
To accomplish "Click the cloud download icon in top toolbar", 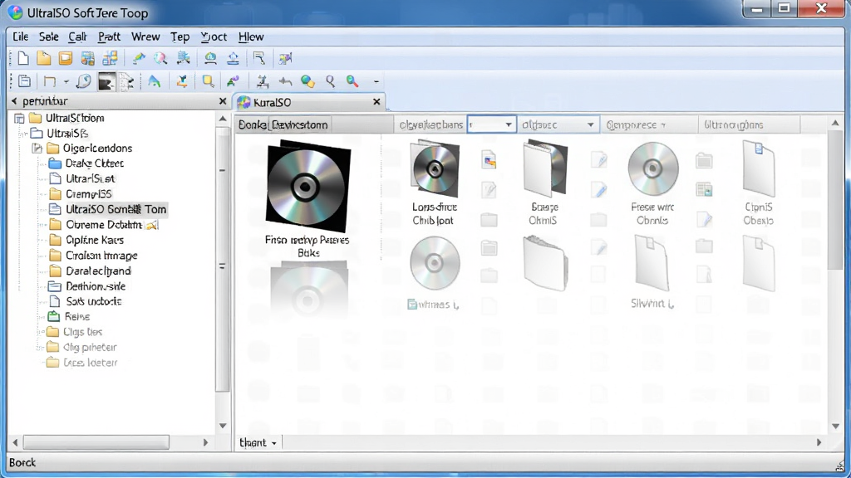I will pos(210,58).
